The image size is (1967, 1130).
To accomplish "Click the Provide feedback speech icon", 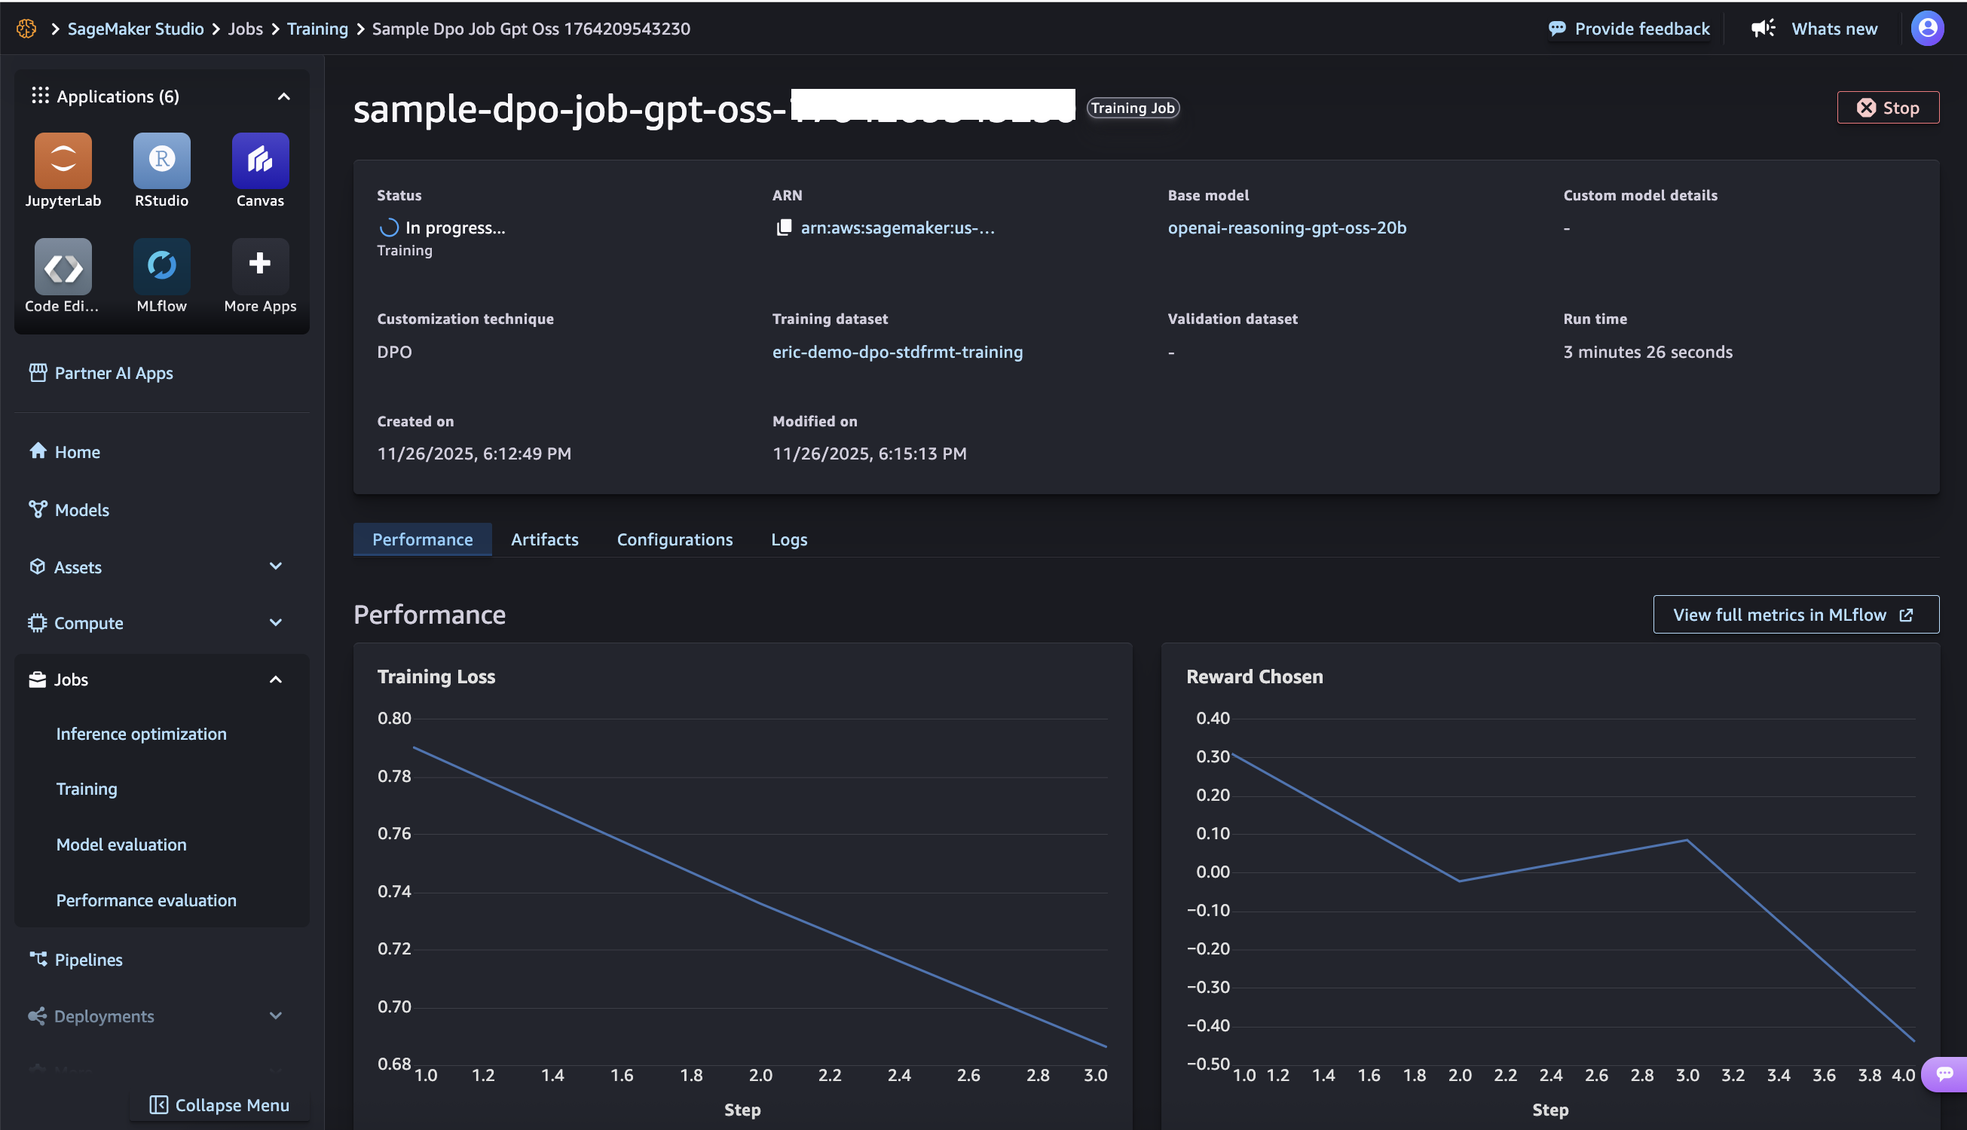I will 1557,29.
